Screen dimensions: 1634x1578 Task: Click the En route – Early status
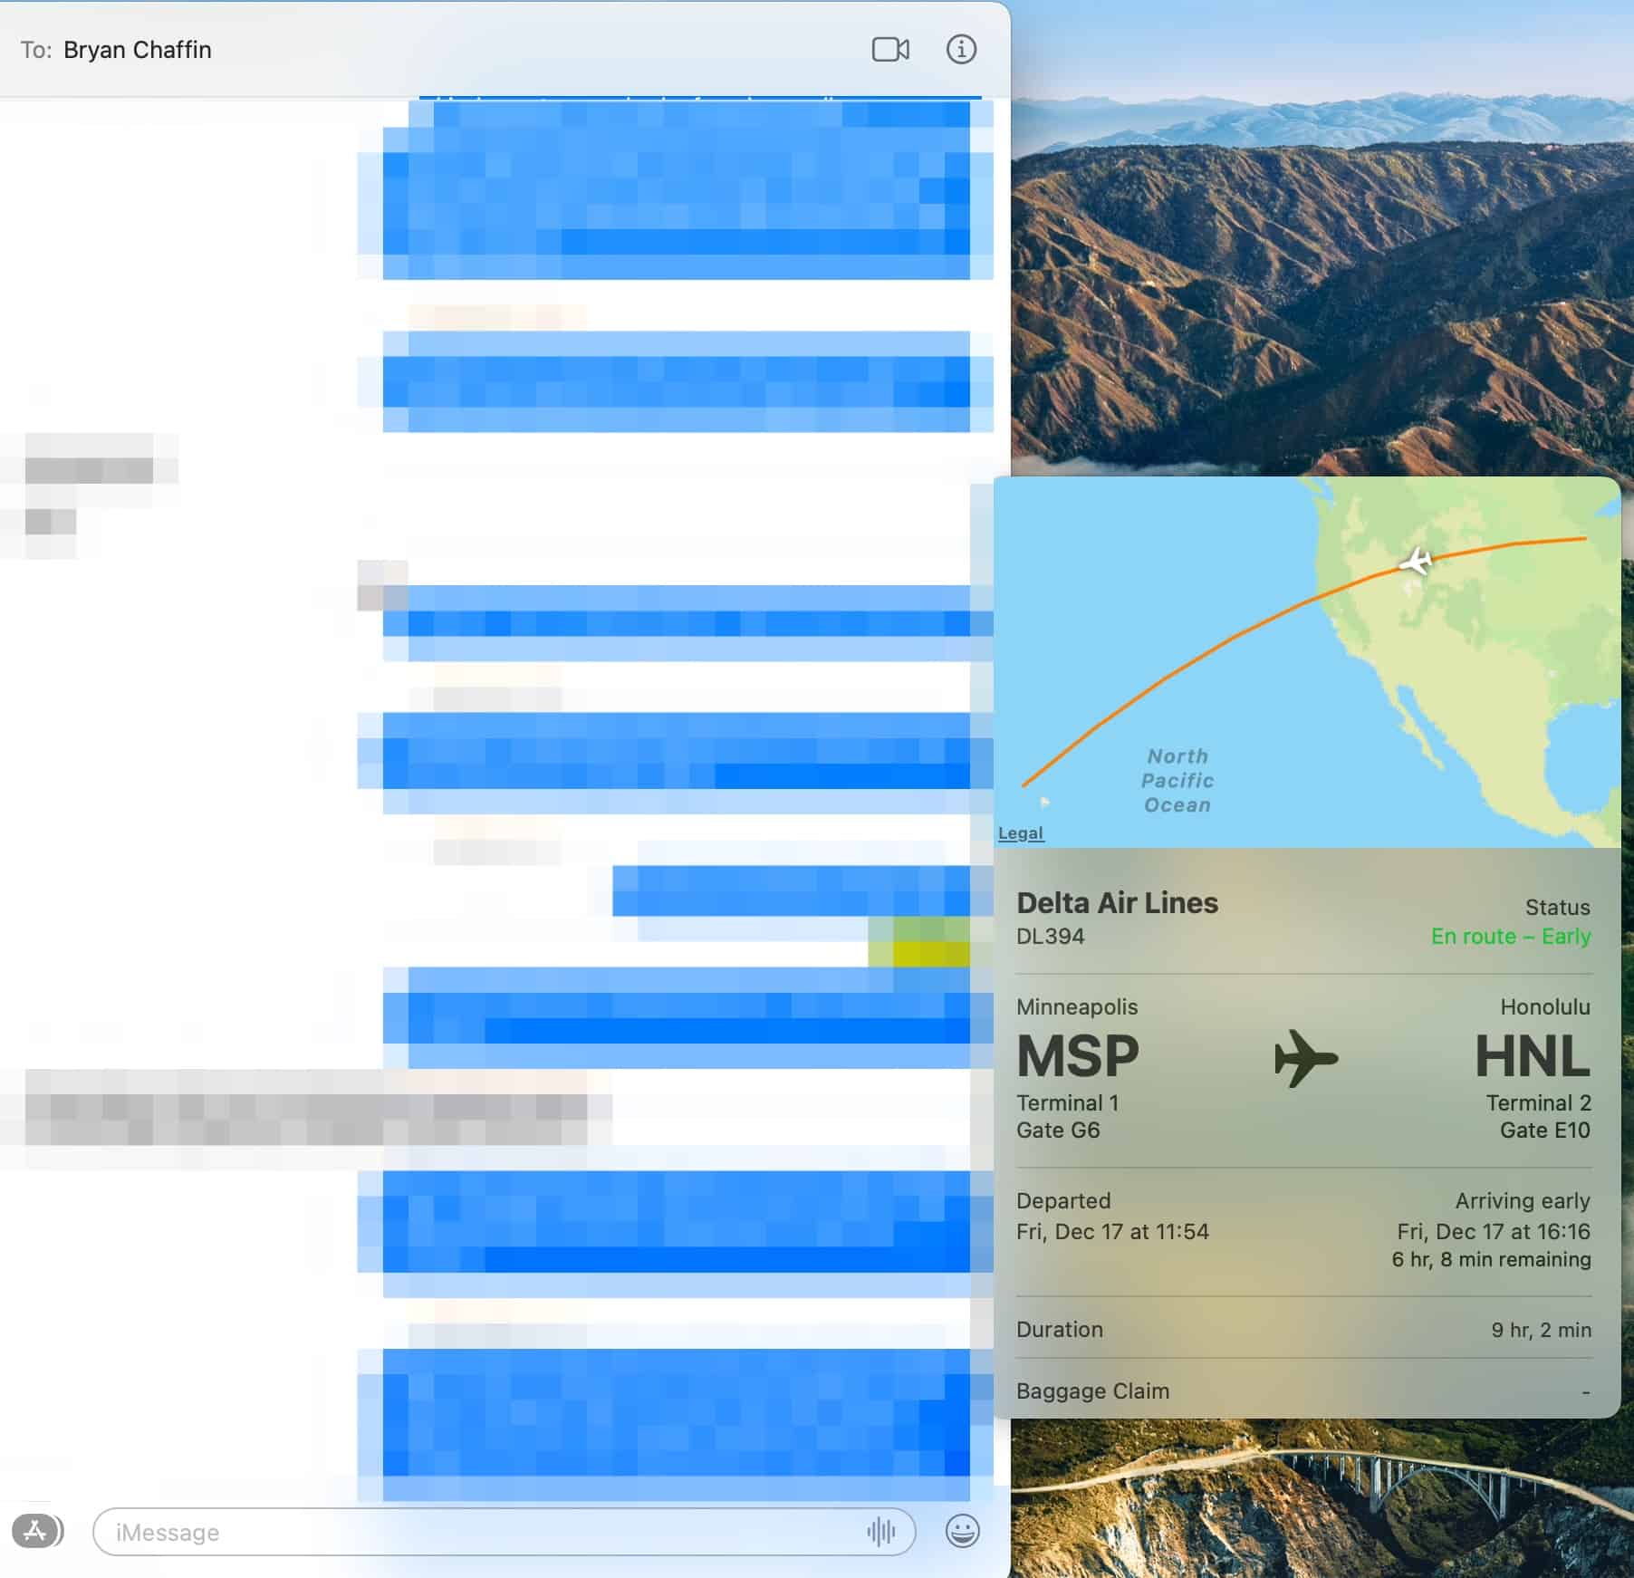[1510, 936]
